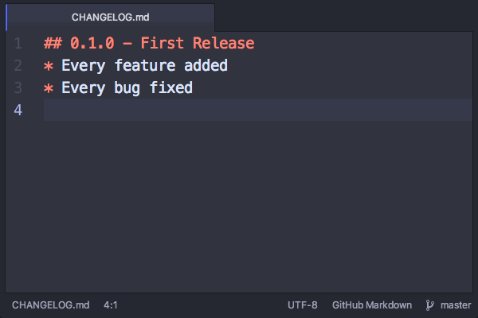Click the 0.1.0 version number in heading

pos(92,43)
